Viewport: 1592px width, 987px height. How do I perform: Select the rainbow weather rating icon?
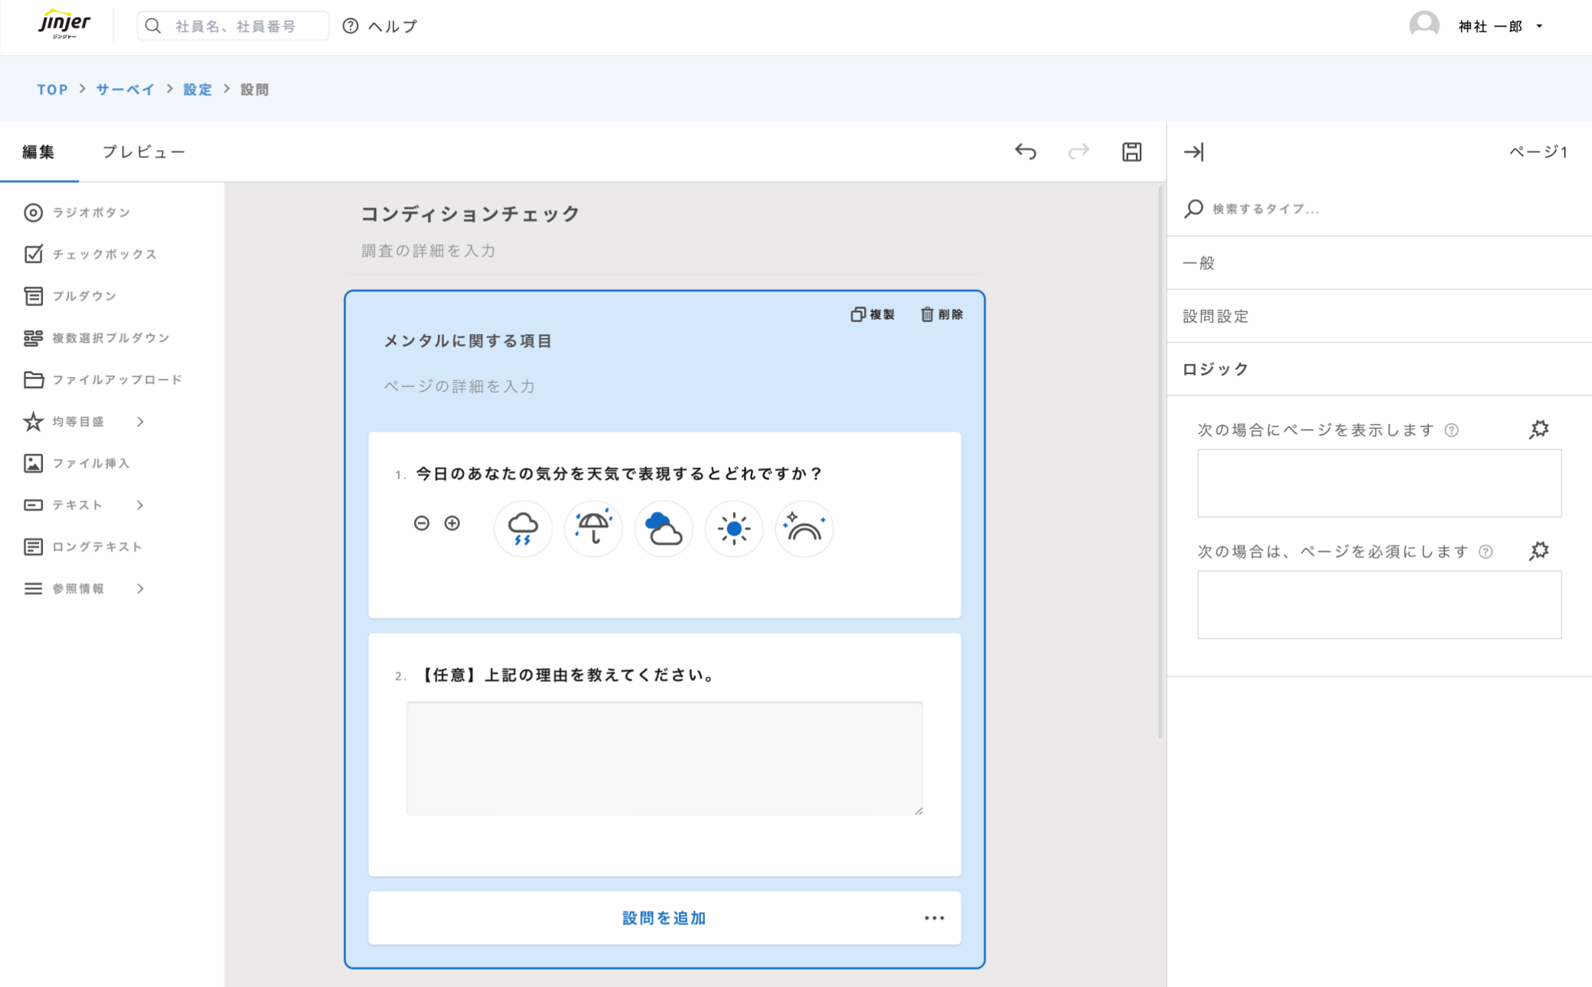804,528
